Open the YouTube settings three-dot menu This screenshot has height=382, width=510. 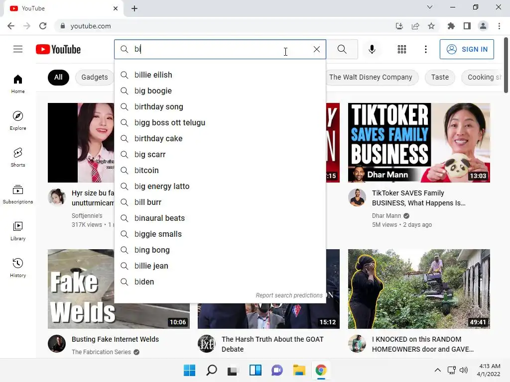(x=425, y=49)
